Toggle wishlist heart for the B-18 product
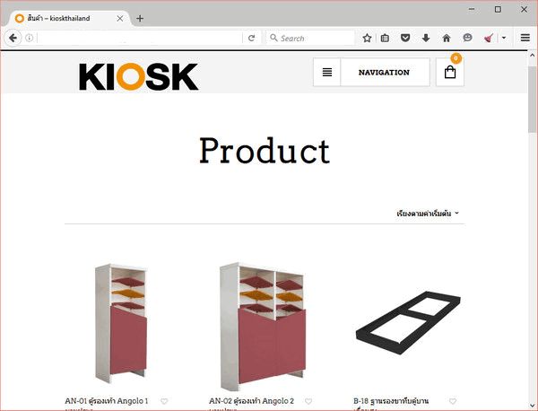 tap(453, 401)
